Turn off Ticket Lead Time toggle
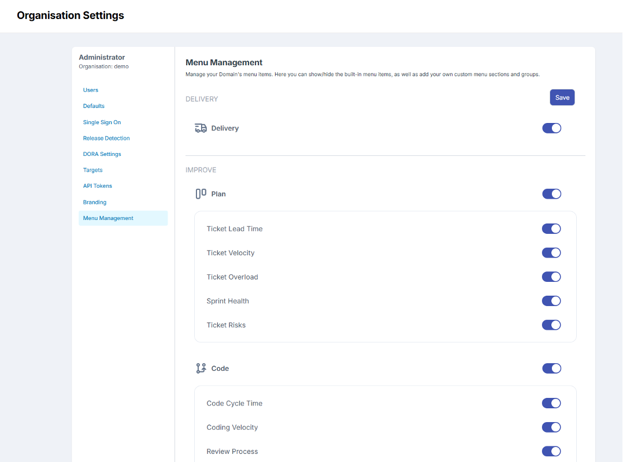Image resolution: width=623 pixels, height=462 pixels. click(x=551, y=229)
